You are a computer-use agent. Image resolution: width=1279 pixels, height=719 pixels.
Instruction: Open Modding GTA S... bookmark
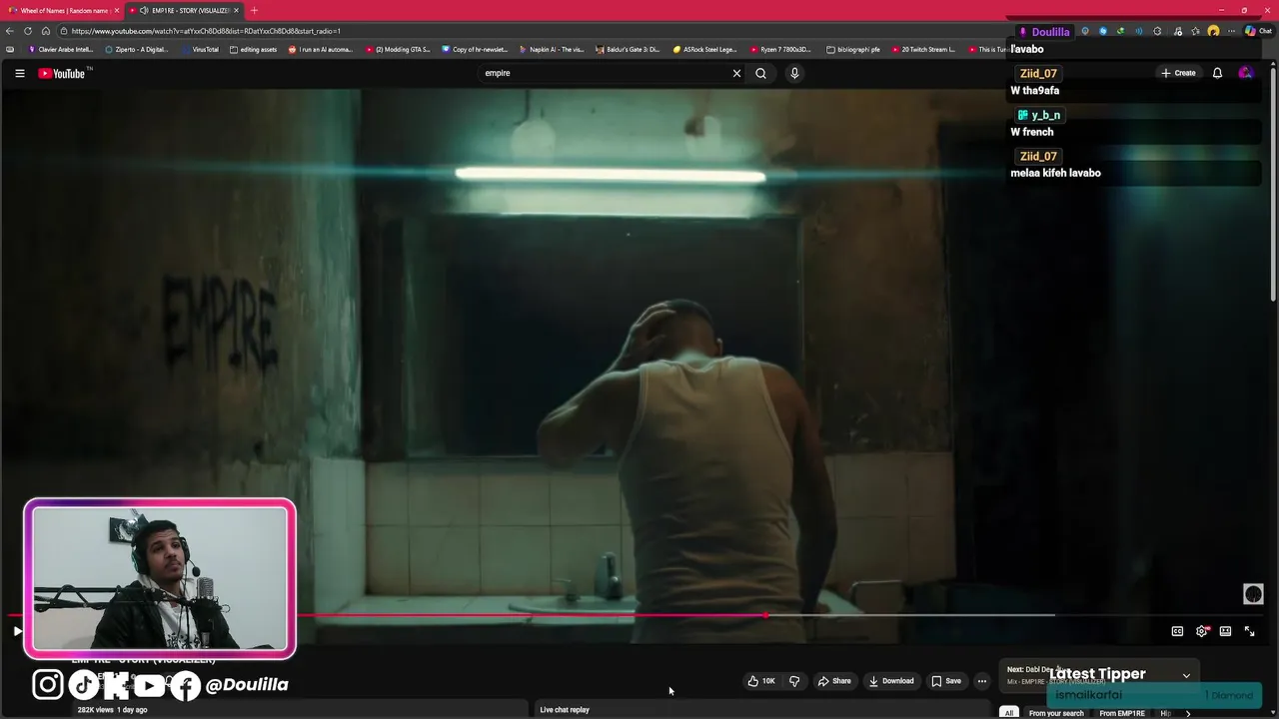(398, 49)
